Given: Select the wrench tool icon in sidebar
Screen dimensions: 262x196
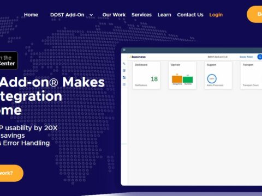Looking at the screenshot, I should [124, 64].
